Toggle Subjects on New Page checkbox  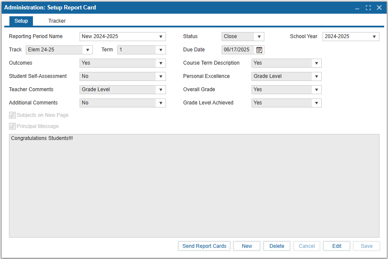click(12, 115)
